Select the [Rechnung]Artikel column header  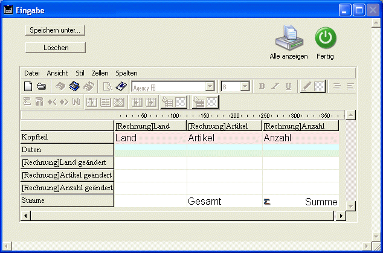tap(224, 126)
